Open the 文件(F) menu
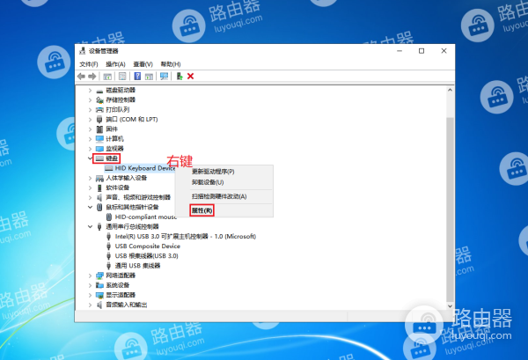Screen dimensions: 528x360 coord(89,64)
